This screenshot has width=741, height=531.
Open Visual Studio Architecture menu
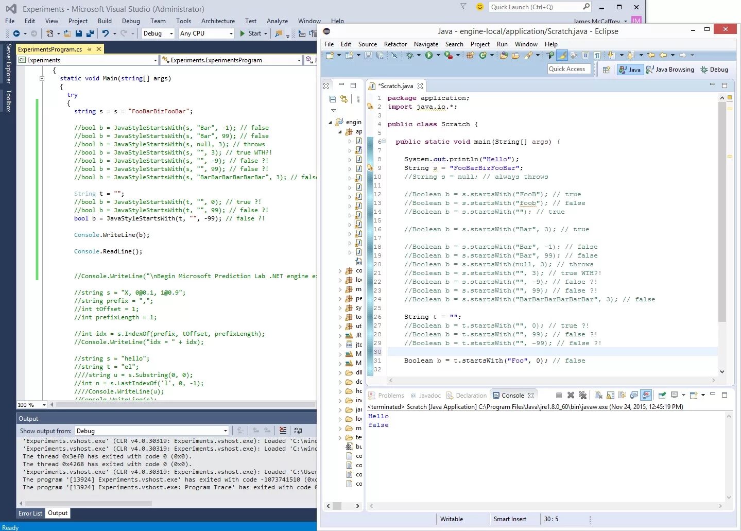click(218, 21)
